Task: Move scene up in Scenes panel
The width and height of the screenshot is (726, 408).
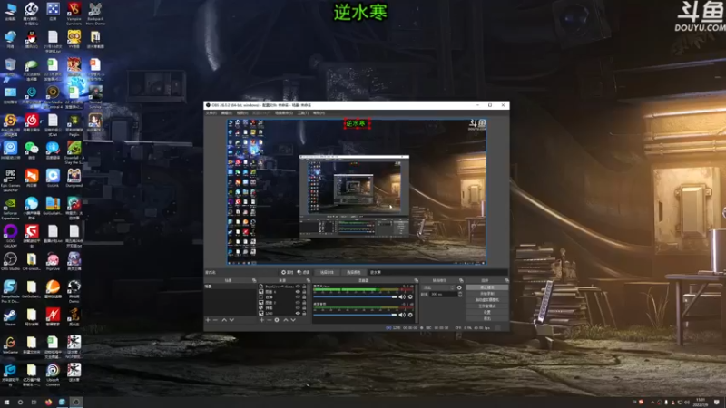Action: point(224,320)
